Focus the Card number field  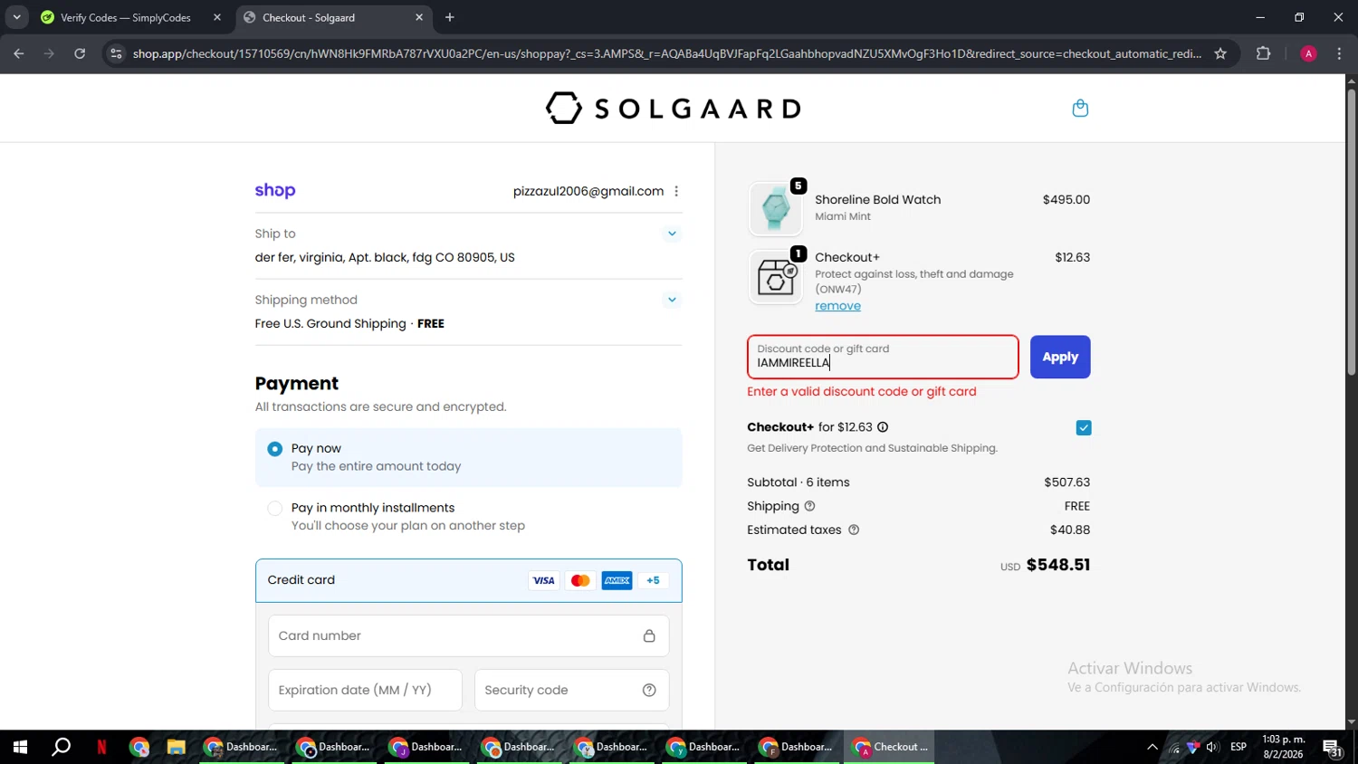point(468,635)
